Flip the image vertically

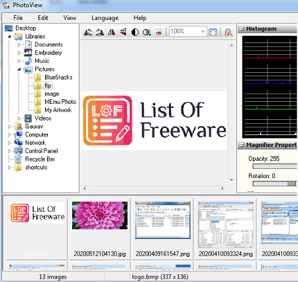[123, 32]
